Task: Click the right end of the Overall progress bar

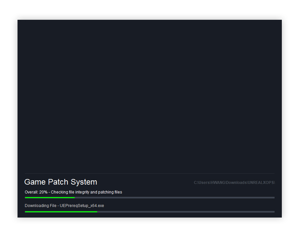Action: pyautogui.click(x=273, y=197)
